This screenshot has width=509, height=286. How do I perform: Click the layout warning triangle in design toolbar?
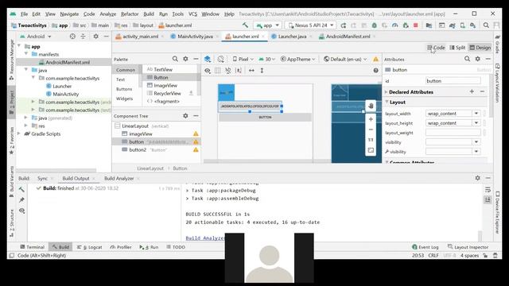pyautogui.click(x=375, y=60)
